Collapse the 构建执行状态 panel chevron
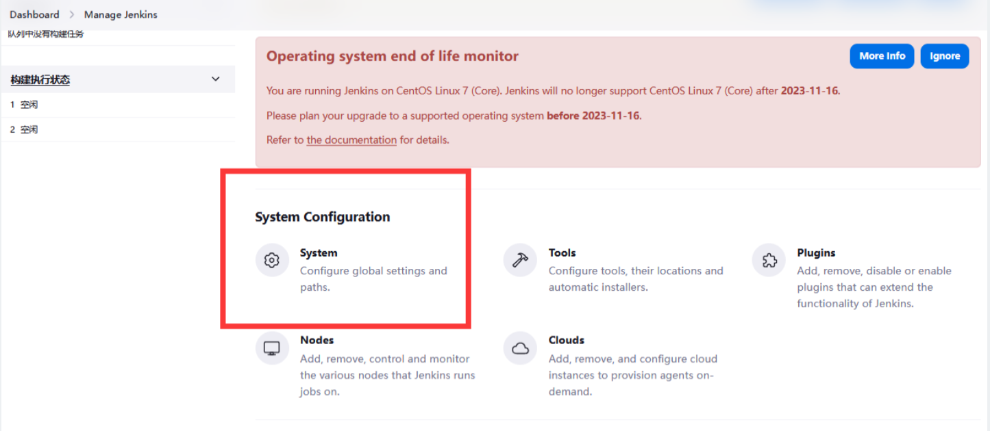Viewport: 990px width, 431px height. coord(216,79)
